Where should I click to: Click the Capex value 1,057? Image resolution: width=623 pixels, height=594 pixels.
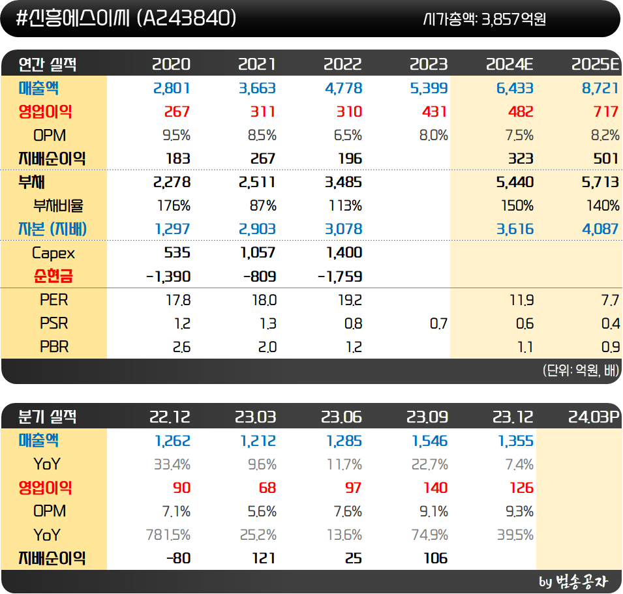pyautogui.click(x=258, y=252)
